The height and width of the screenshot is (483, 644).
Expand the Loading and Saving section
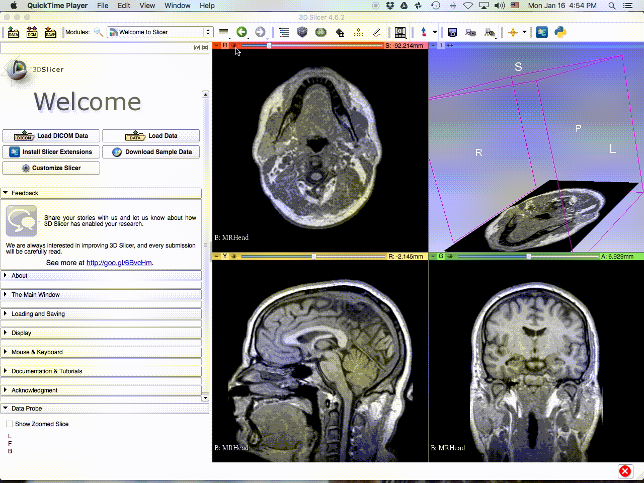click(x=101, y=314)
